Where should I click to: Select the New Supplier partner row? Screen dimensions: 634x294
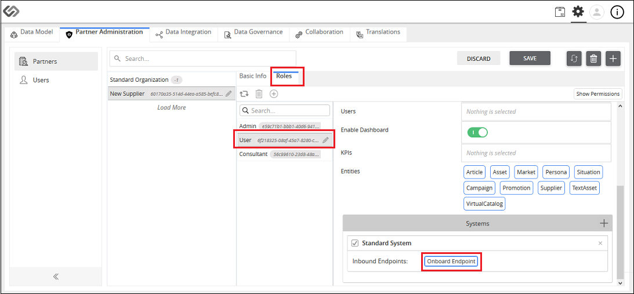(171, 93)
